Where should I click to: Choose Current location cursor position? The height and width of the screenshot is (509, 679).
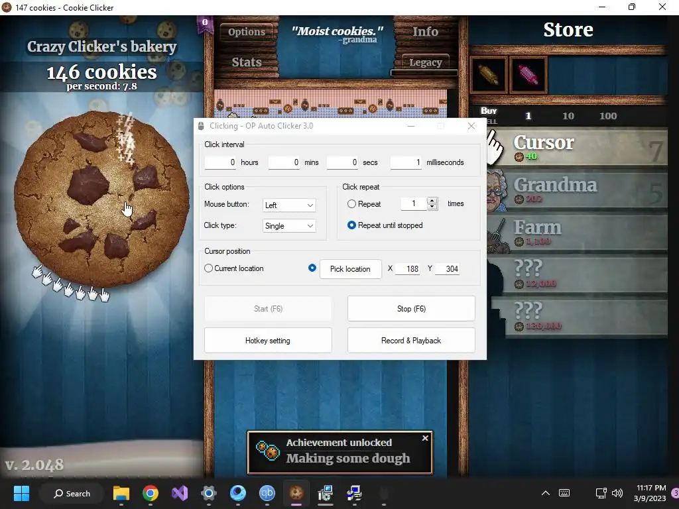click(x=208, y=268)
